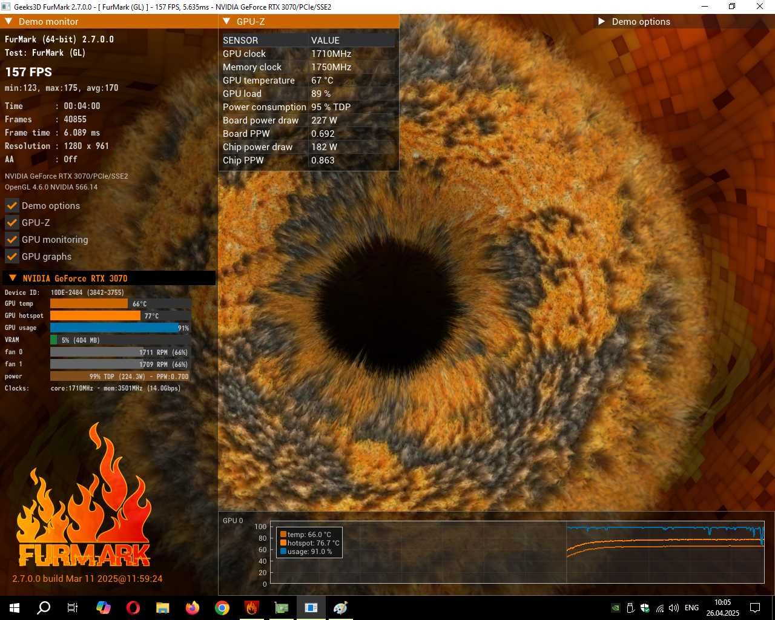Open taskbar Search

44,608
